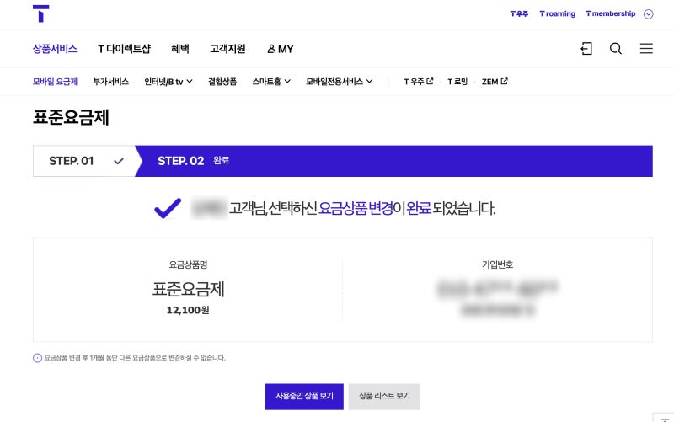Expand the circled chevron next to T membership
Viewport: 674px width, 422px height.
[648, 14]
